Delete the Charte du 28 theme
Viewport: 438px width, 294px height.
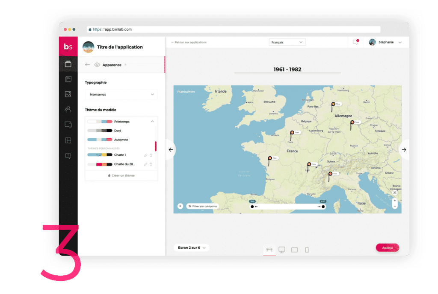[151, 164]
